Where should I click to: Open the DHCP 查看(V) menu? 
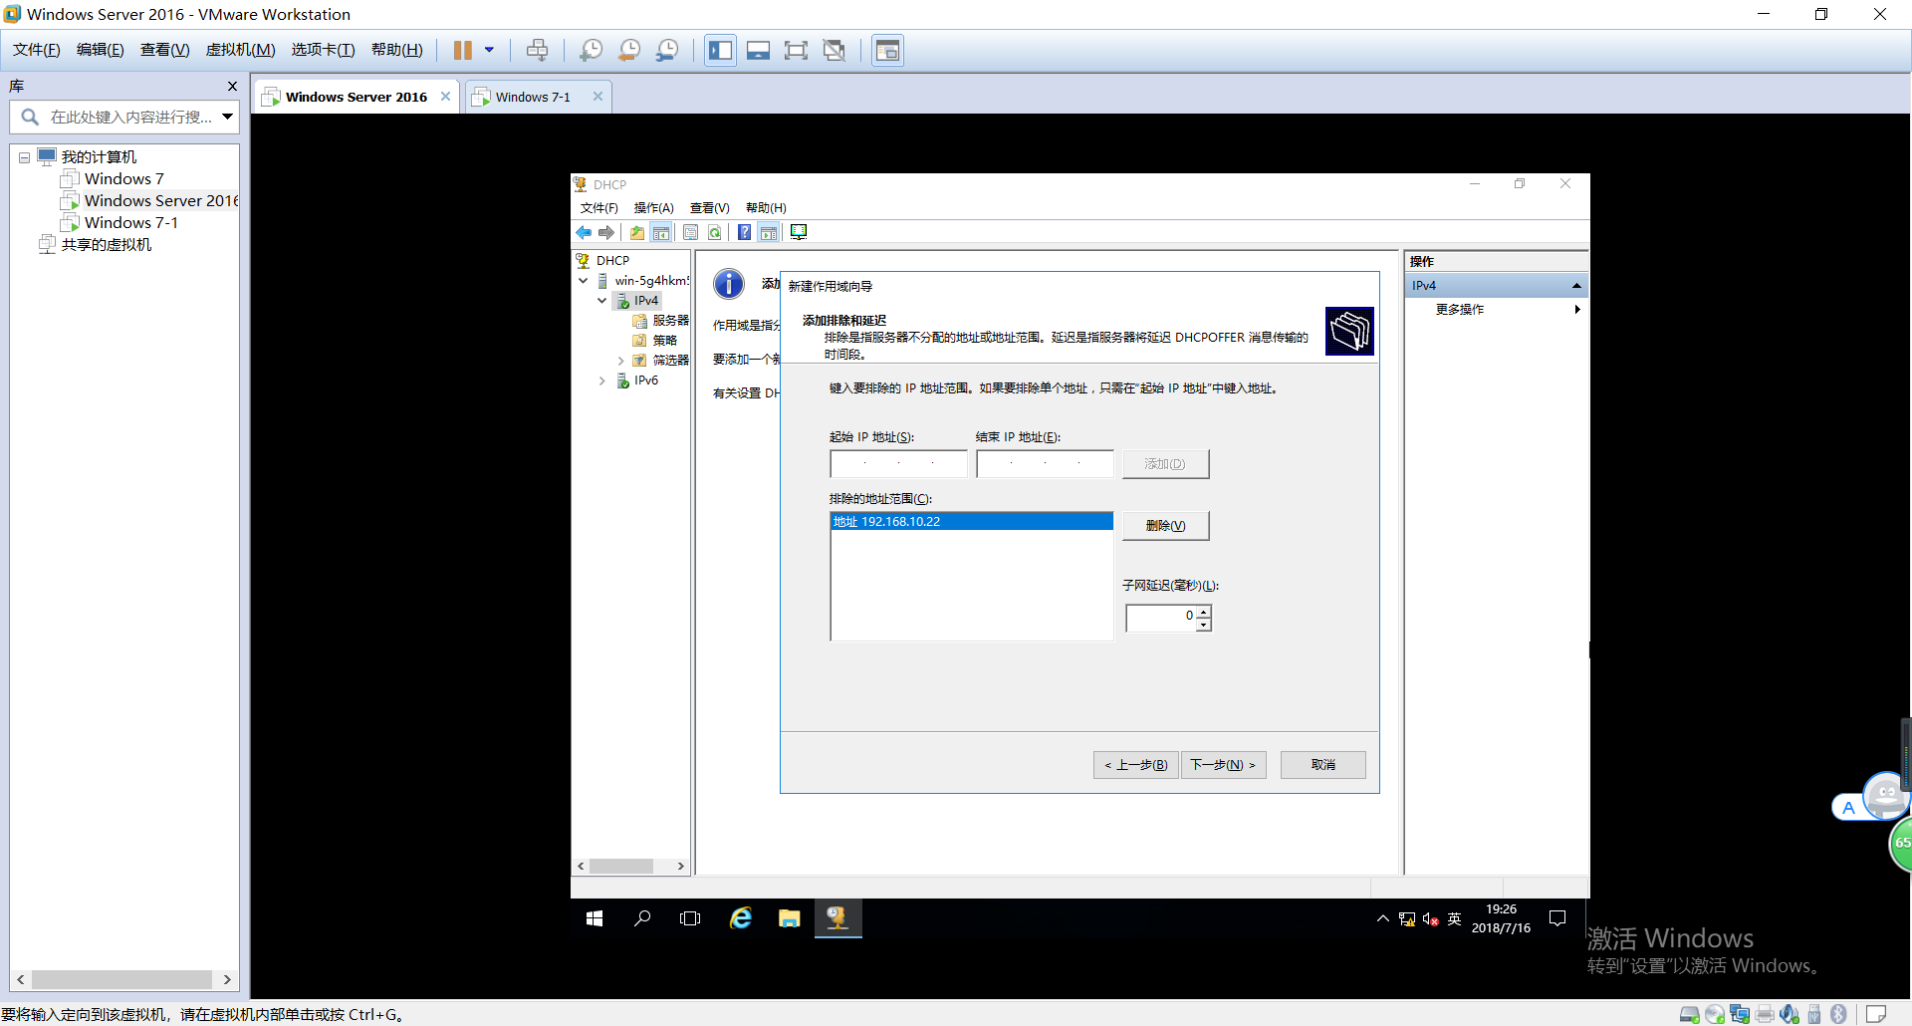click(709, 208)
